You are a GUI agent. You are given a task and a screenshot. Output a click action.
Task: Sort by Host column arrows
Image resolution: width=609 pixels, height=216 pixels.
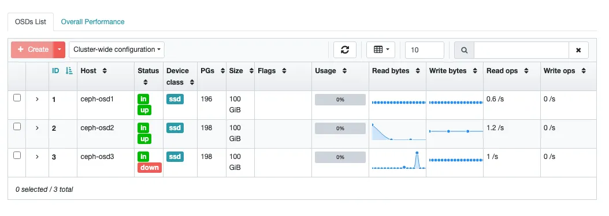pyautogui.click(x=105, y=71)
